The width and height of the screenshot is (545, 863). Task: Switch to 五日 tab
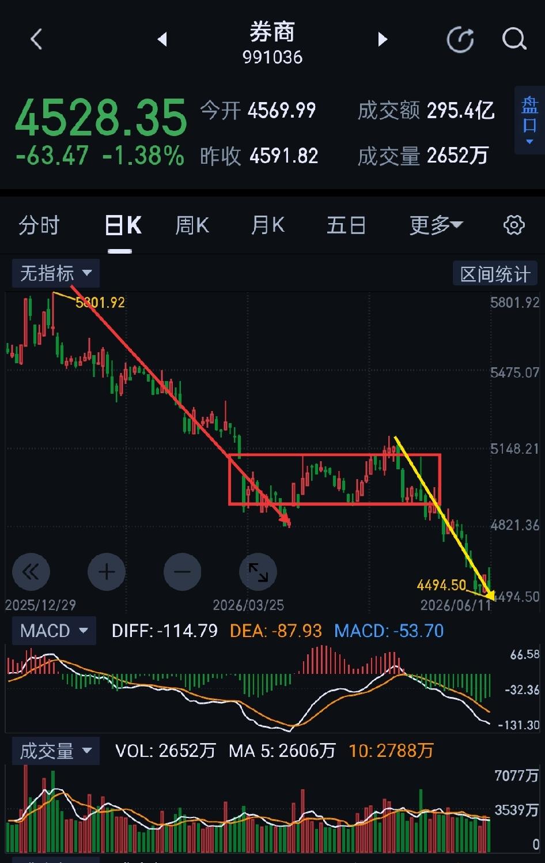click(346, 225)
